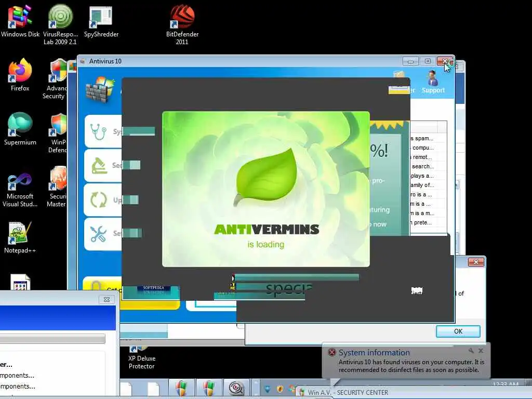Open the partially hidden desktop file below Notepad++

pos(20,282)
